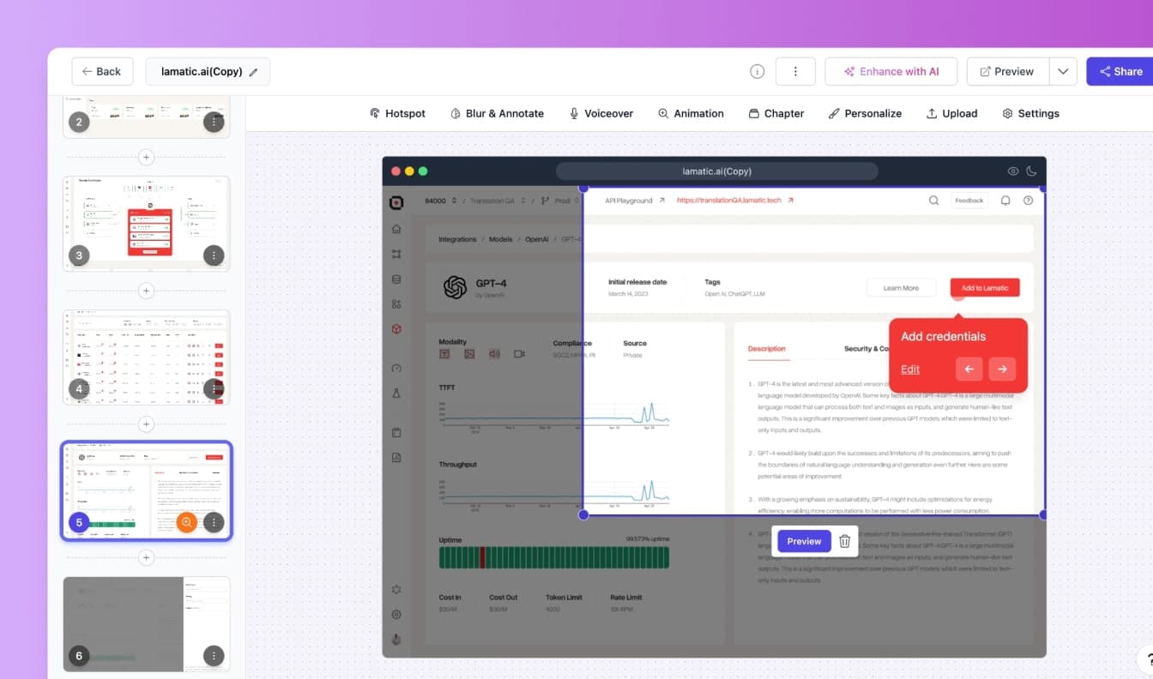Open the three-dot menu on step 3
The height and width of the screenshot is (679, 1153).
point(214,255)
